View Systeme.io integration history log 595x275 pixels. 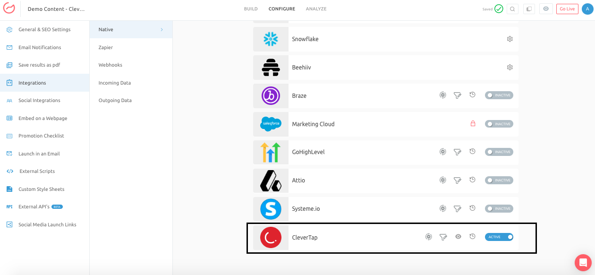click(x=472, y=208)
